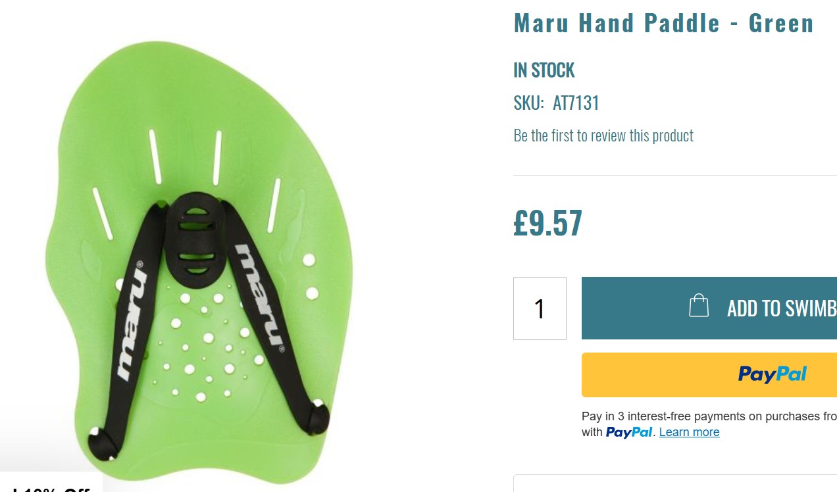Open the Learn more PayPal link
Viewport: 837px width, 492px height.
pyautogui.click(x=689, y=432)
